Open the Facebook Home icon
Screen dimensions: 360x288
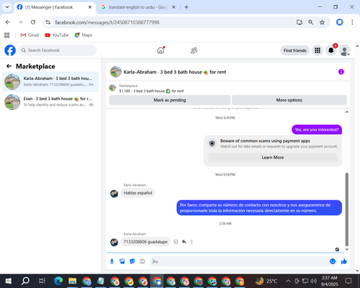161,50
